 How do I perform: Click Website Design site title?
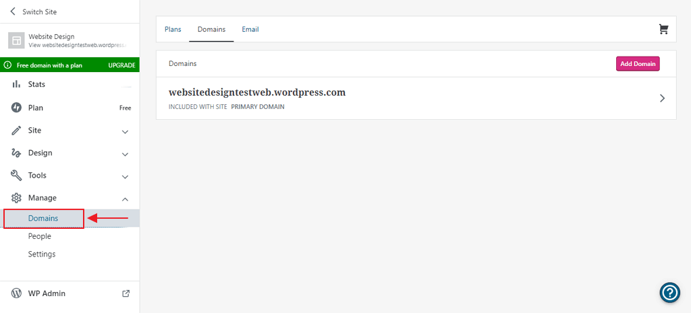[51, 37]
